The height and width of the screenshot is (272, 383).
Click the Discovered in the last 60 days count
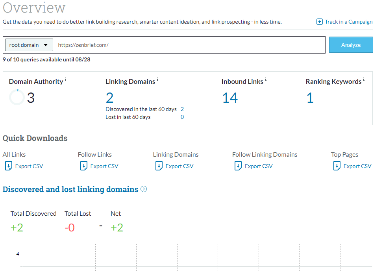point(182,109)
